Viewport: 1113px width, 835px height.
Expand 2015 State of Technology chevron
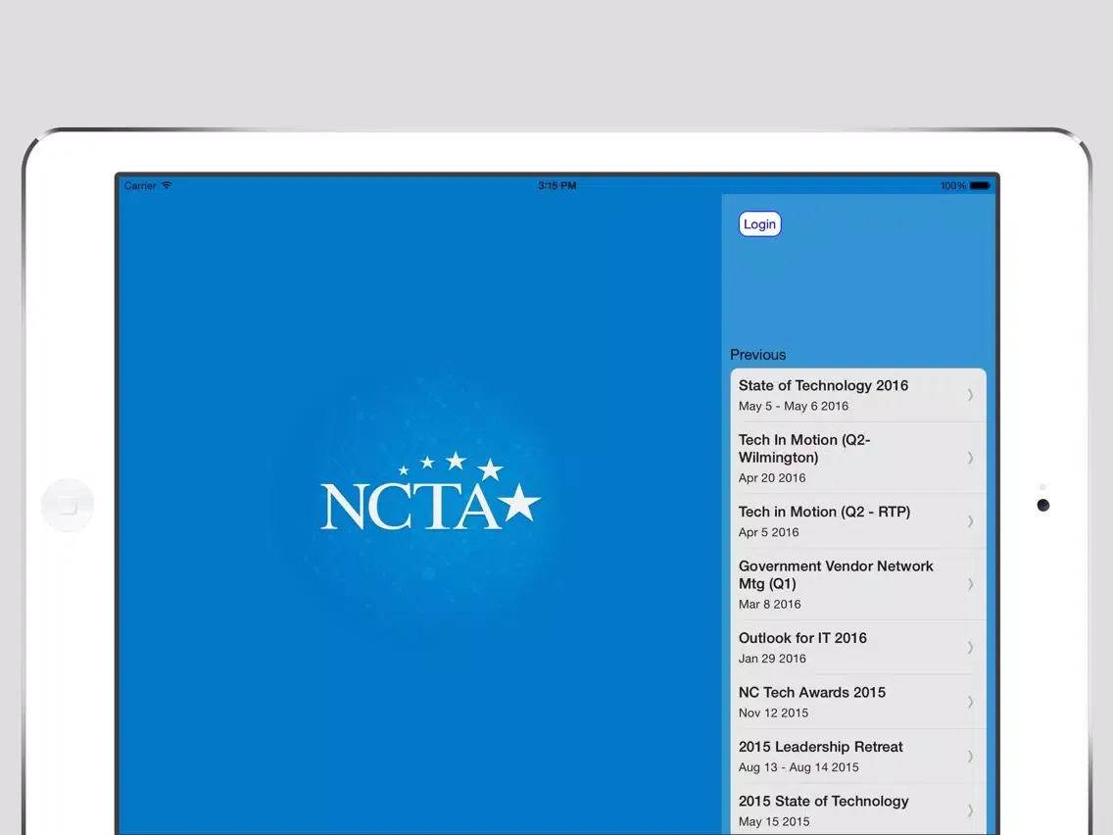(970, 810)
